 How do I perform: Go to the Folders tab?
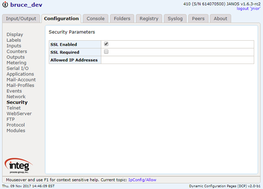tap(122, 19)
